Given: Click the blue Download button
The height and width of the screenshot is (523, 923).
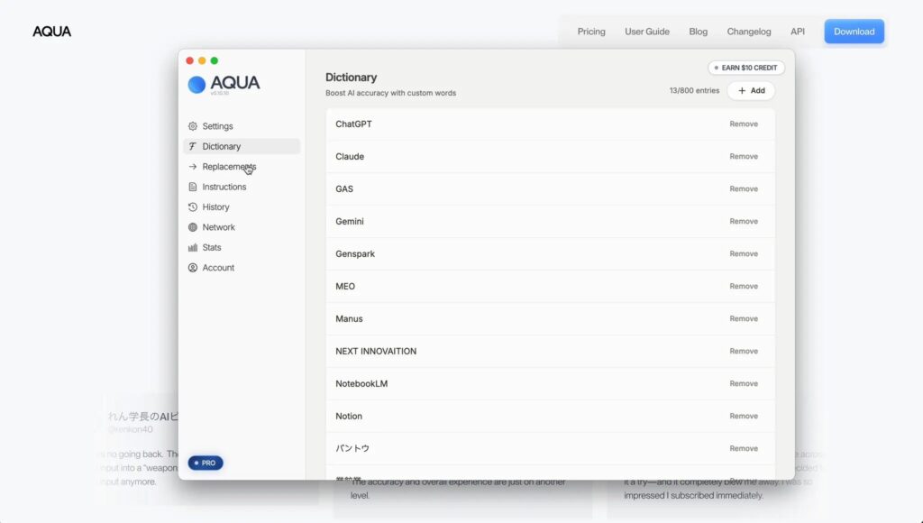Looking at the screenshot, I should [x=854, y=32].
